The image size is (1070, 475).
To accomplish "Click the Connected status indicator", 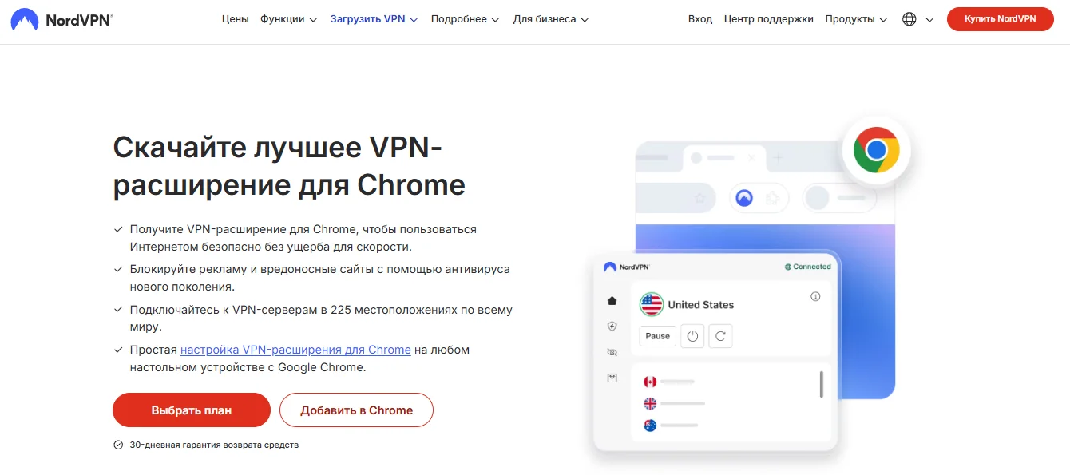I will pos(807,267).
